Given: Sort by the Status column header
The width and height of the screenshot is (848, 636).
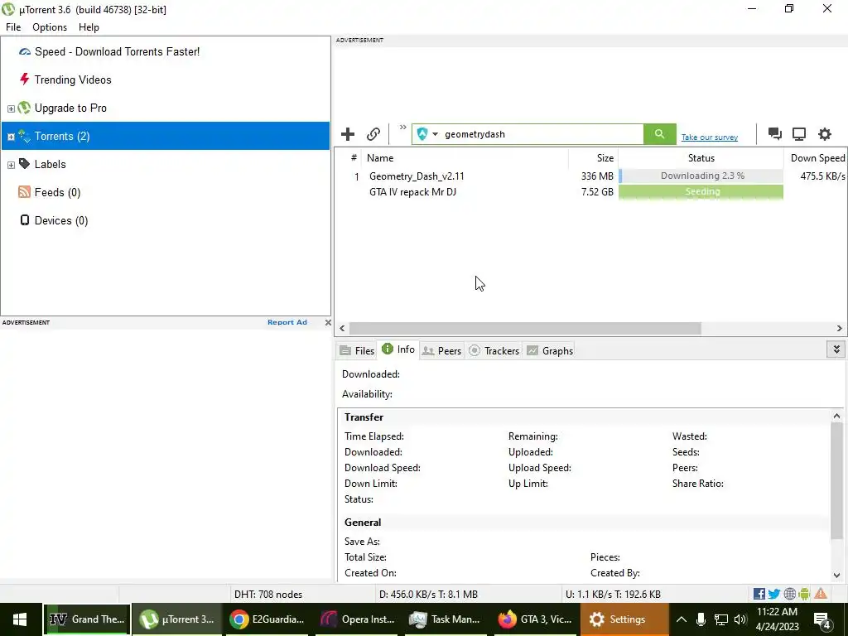Looking at the screenshot, I should tap(701, 158).
